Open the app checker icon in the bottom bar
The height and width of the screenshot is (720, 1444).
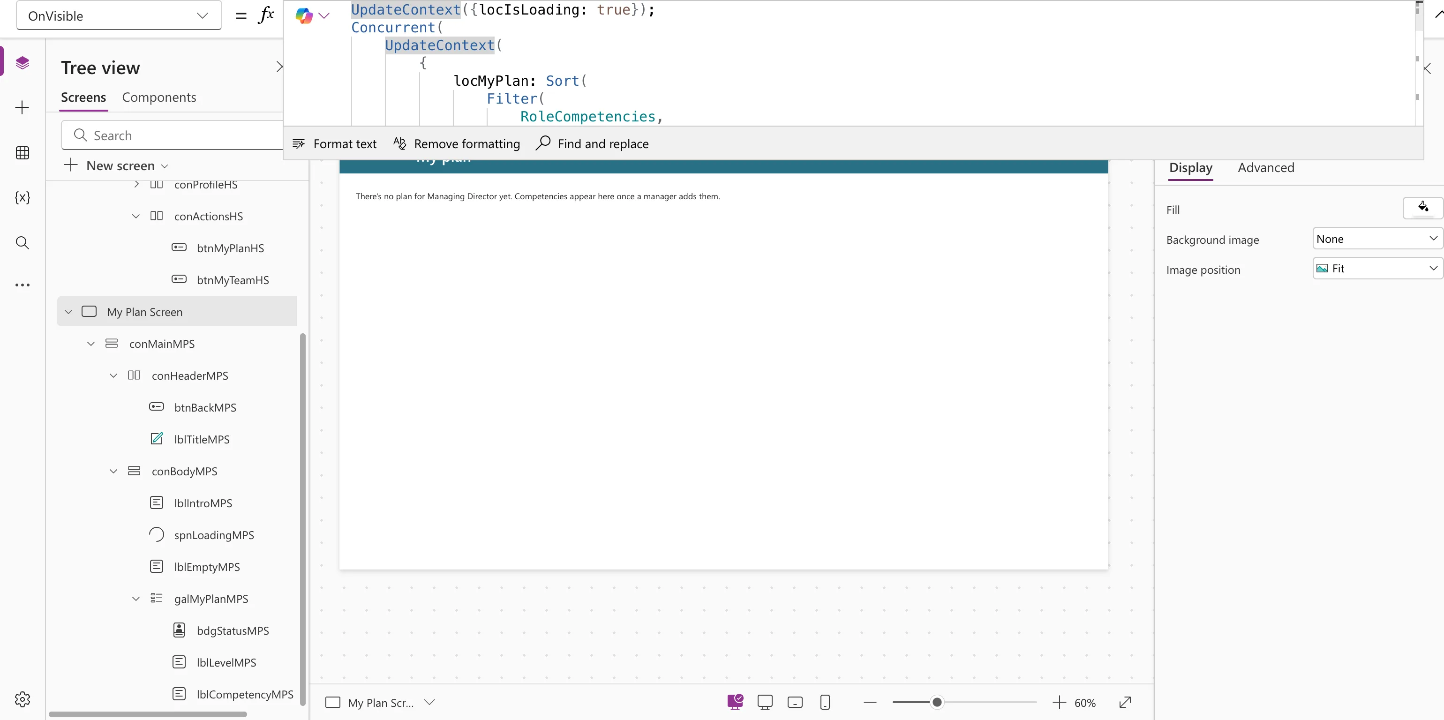point(735,702)
